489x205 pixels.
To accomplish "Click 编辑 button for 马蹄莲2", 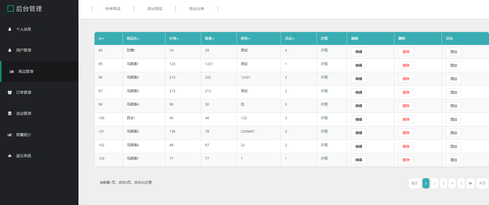I will [358, 79].
